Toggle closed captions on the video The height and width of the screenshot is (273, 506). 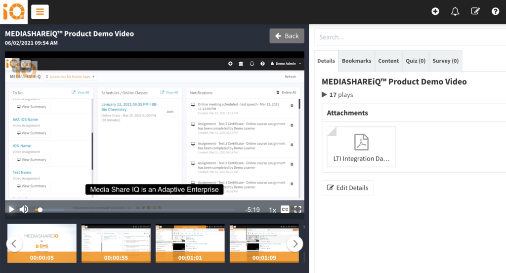(x=285, y=209)
